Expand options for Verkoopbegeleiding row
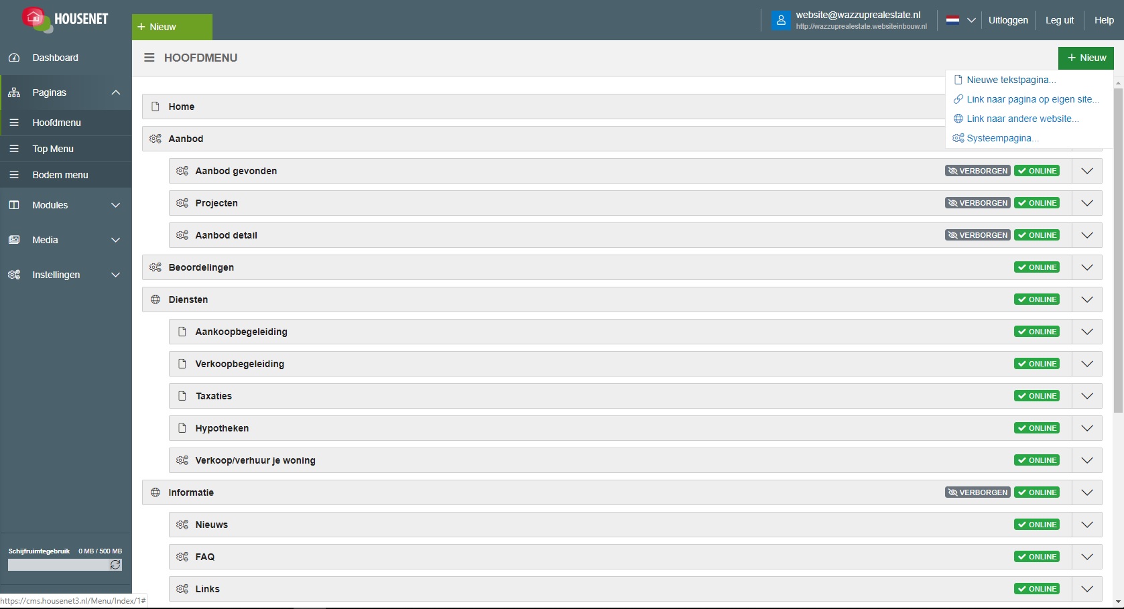The width and height of the screenshot is (1124, 609). [x=1087, y=364]
